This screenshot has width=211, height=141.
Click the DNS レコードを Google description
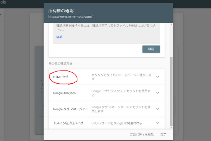point(117,123)
